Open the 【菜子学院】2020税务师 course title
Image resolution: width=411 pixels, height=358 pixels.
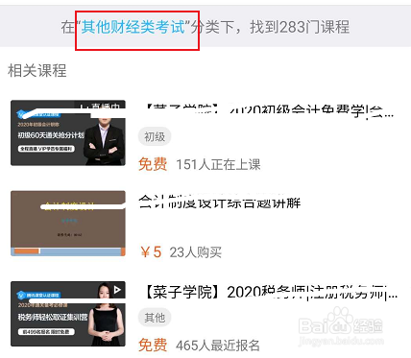[271, 293]
